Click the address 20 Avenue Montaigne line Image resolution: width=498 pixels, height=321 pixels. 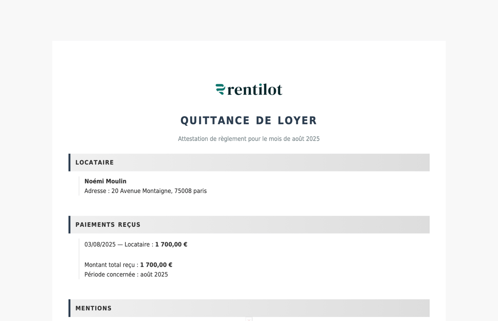(x=145, y=191)
